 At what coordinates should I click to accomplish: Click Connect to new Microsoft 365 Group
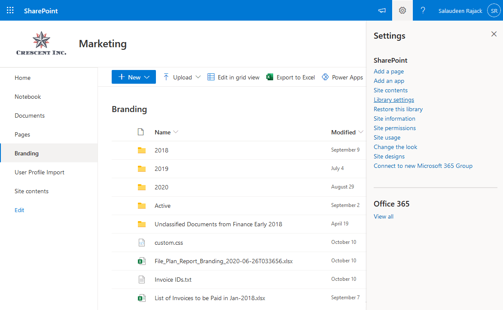(423, 166)
